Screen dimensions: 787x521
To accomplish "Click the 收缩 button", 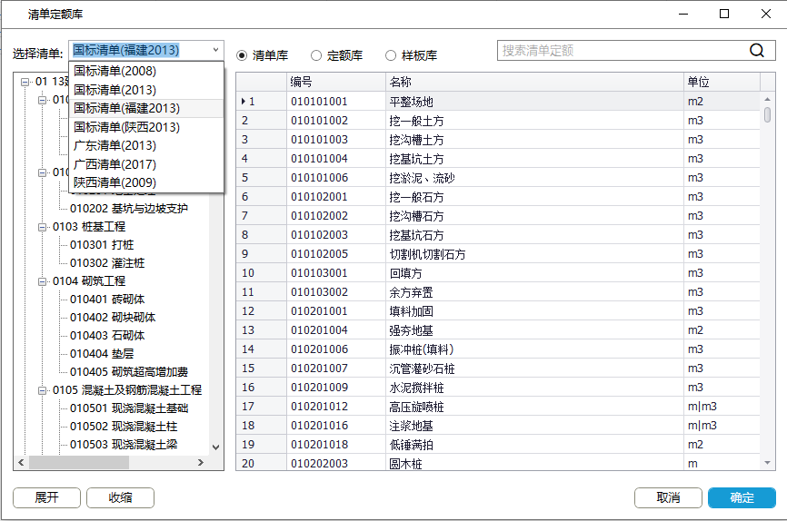I will [121, 498].
